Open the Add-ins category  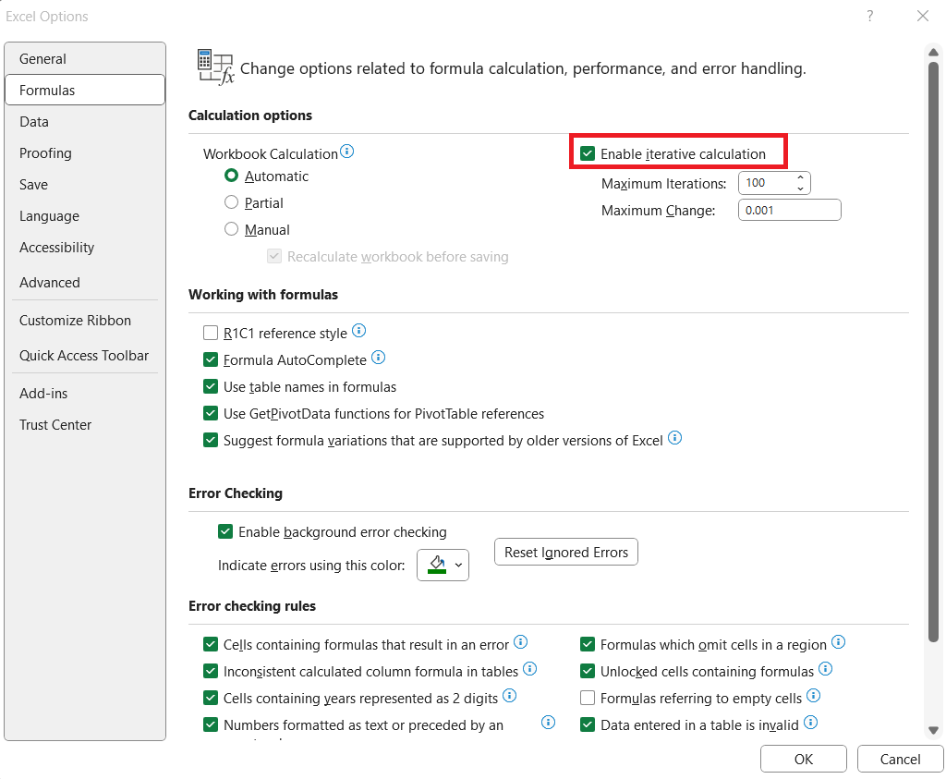85,394
